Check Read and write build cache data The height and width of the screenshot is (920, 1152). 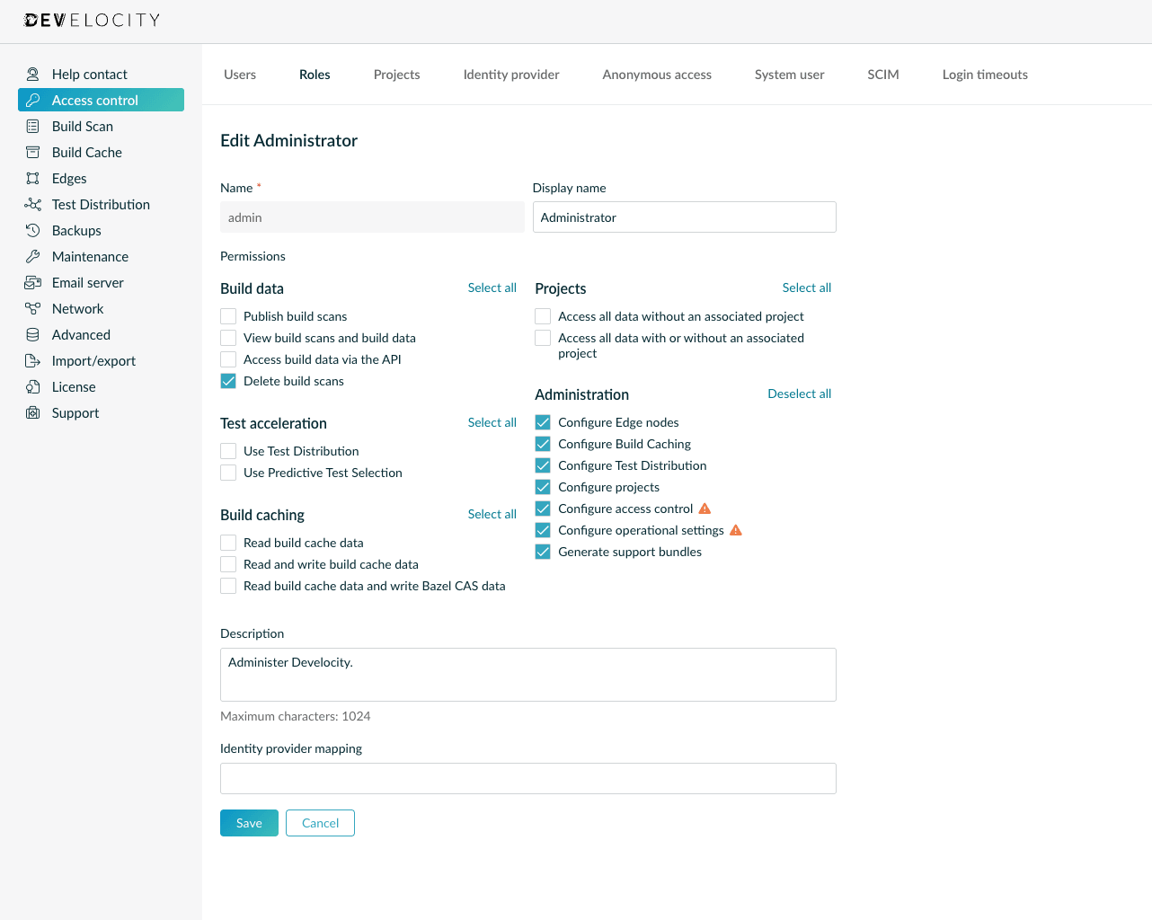(228, 564)
